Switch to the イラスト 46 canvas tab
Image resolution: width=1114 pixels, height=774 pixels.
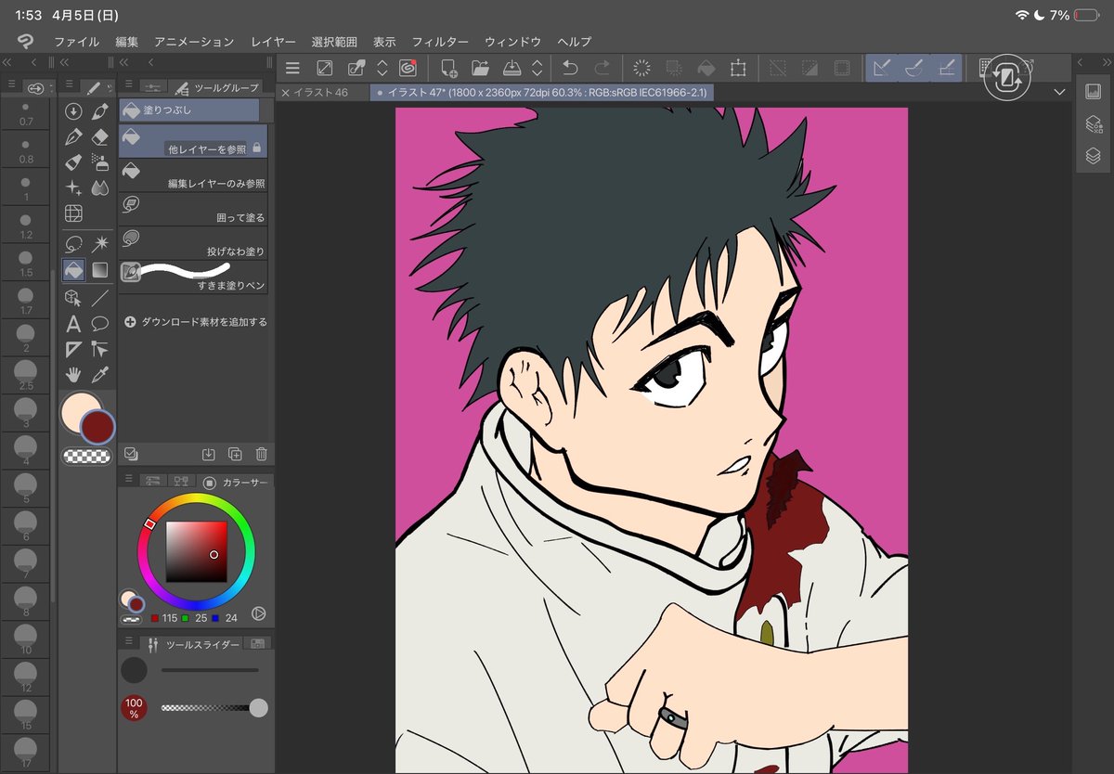[322, 92]
